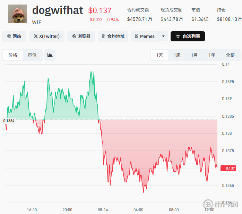Screen dimensions: 242x214
Task: Click the Memes category tag
Action: point(145,36)
